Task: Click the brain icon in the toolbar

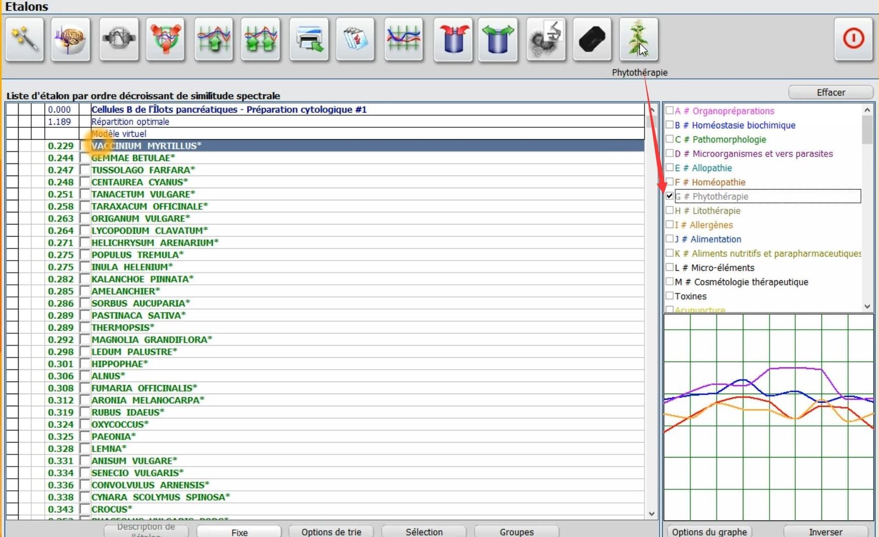Action: click(x=71, y=39)
